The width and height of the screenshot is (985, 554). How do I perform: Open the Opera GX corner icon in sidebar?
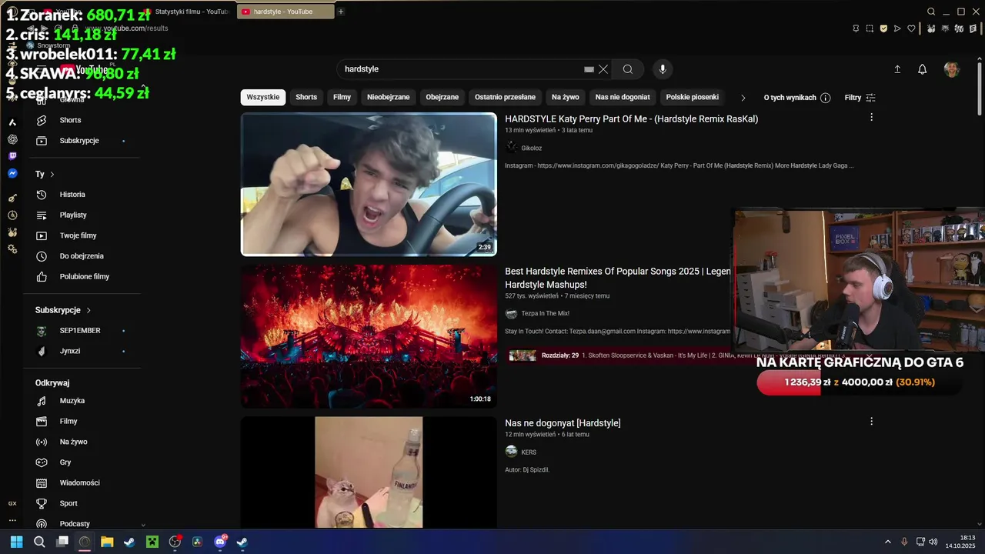pyautogui.click(x=12, y=503)
